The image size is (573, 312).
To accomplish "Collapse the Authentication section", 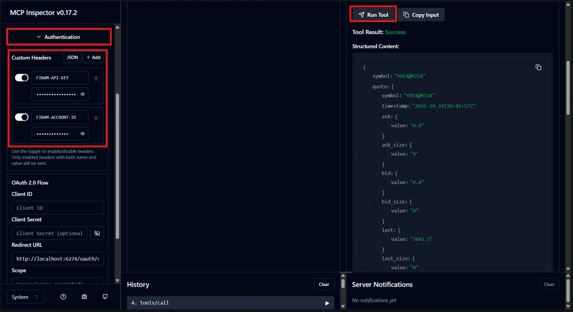I will (59, 37).
